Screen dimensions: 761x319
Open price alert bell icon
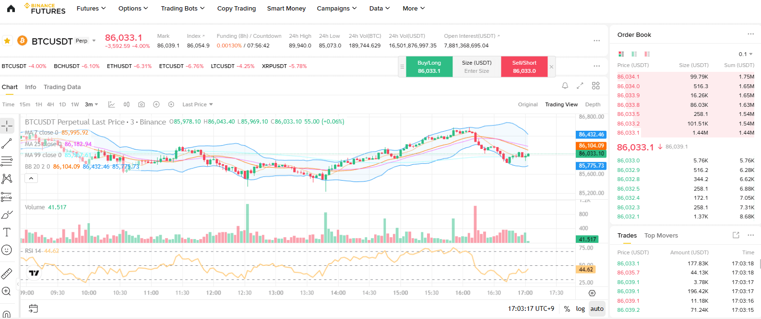(x=565, y=86)
